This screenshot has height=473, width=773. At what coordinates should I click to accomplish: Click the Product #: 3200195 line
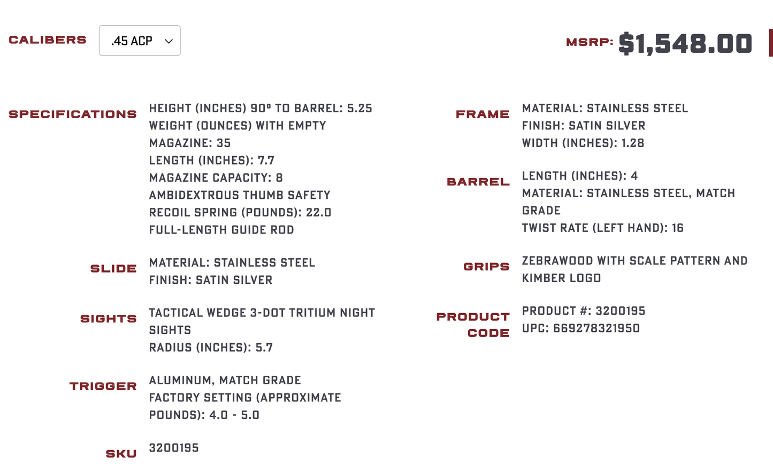tap(584, 311)
